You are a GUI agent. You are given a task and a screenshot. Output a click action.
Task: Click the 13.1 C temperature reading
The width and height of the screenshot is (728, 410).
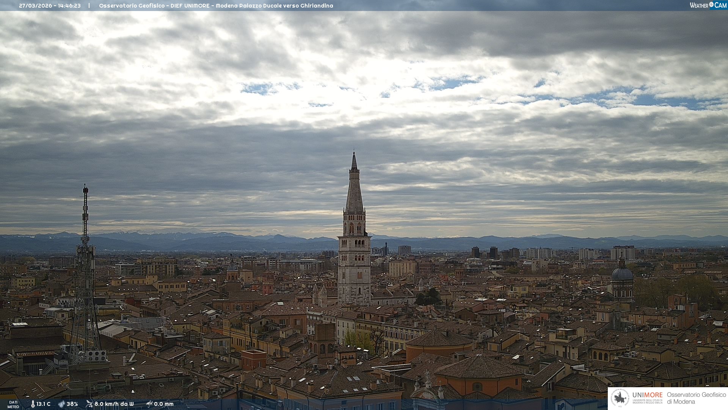pos(43,404)
